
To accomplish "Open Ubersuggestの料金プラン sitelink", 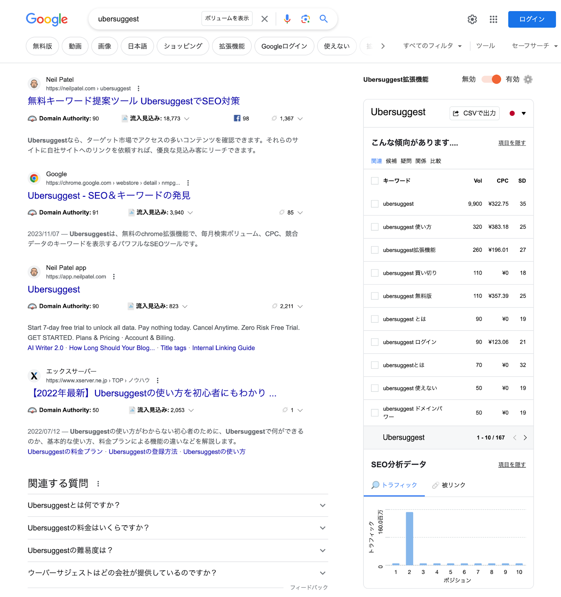I will (65, 451).
